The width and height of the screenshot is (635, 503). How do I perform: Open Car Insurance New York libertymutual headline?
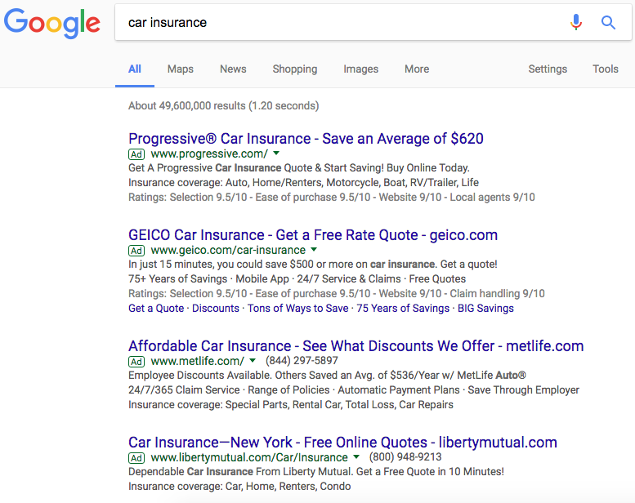coord(342,443)
